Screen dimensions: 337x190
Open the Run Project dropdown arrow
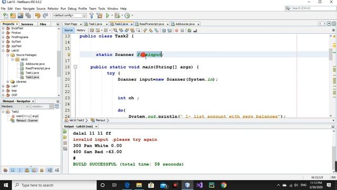tap(112, 15)
